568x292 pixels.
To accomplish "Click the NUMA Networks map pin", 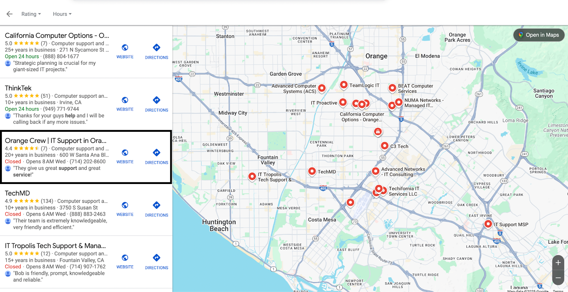I will [x=399, y=102].
